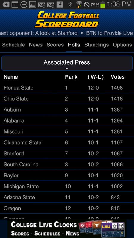
Task: Tap the plus notification icon
Action: tap(6, 5)
